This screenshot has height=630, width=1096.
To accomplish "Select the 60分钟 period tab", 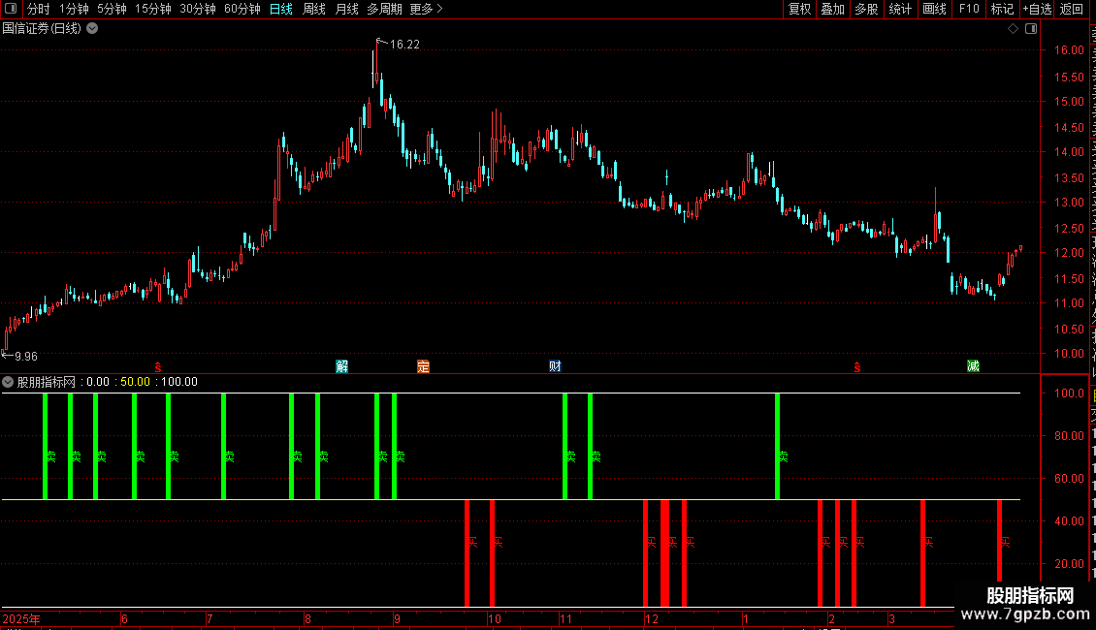I will tap(242, 9).
